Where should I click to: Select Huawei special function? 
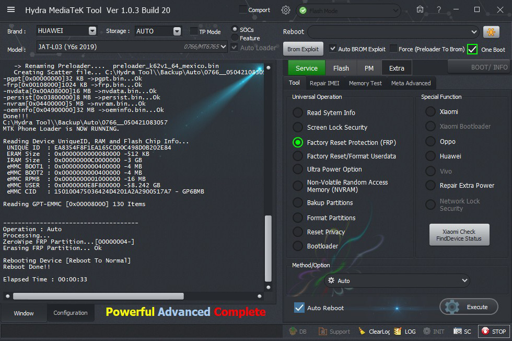pos(430,156)
